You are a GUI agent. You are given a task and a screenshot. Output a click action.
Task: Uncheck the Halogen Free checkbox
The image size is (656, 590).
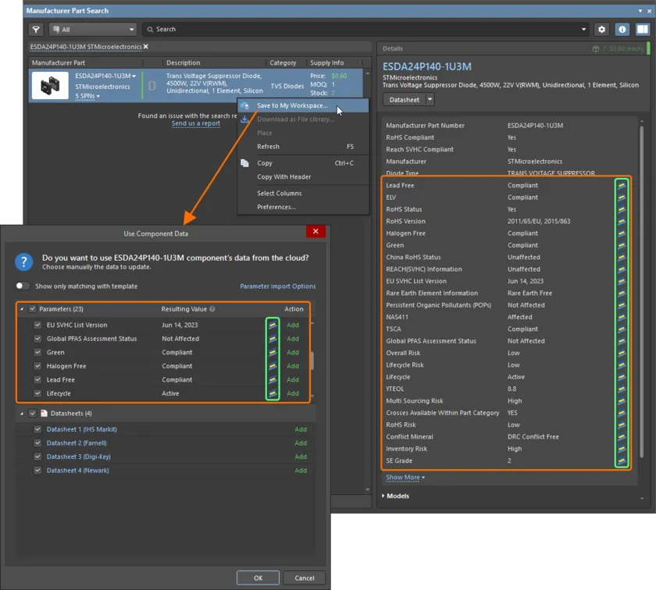[37, 366]
